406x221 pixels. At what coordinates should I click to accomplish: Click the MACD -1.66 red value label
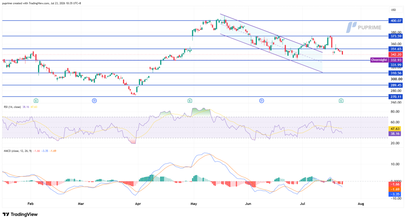pyautogui.click(x=395, y=184)
